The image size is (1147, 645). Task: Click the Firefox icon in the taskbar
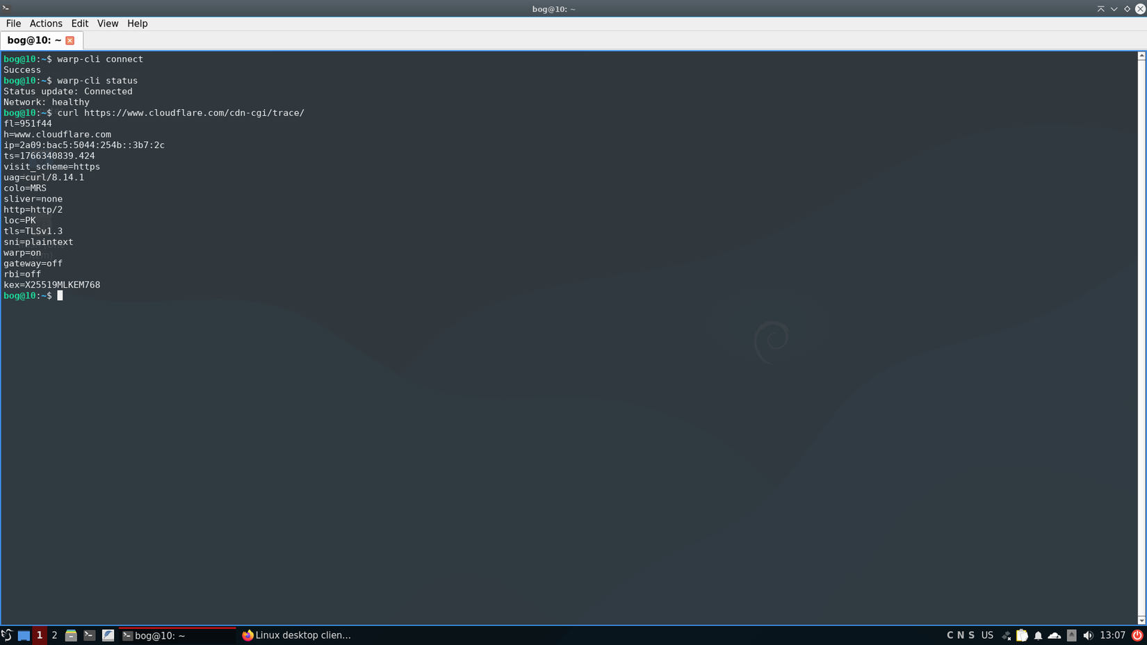click(247, 635)
